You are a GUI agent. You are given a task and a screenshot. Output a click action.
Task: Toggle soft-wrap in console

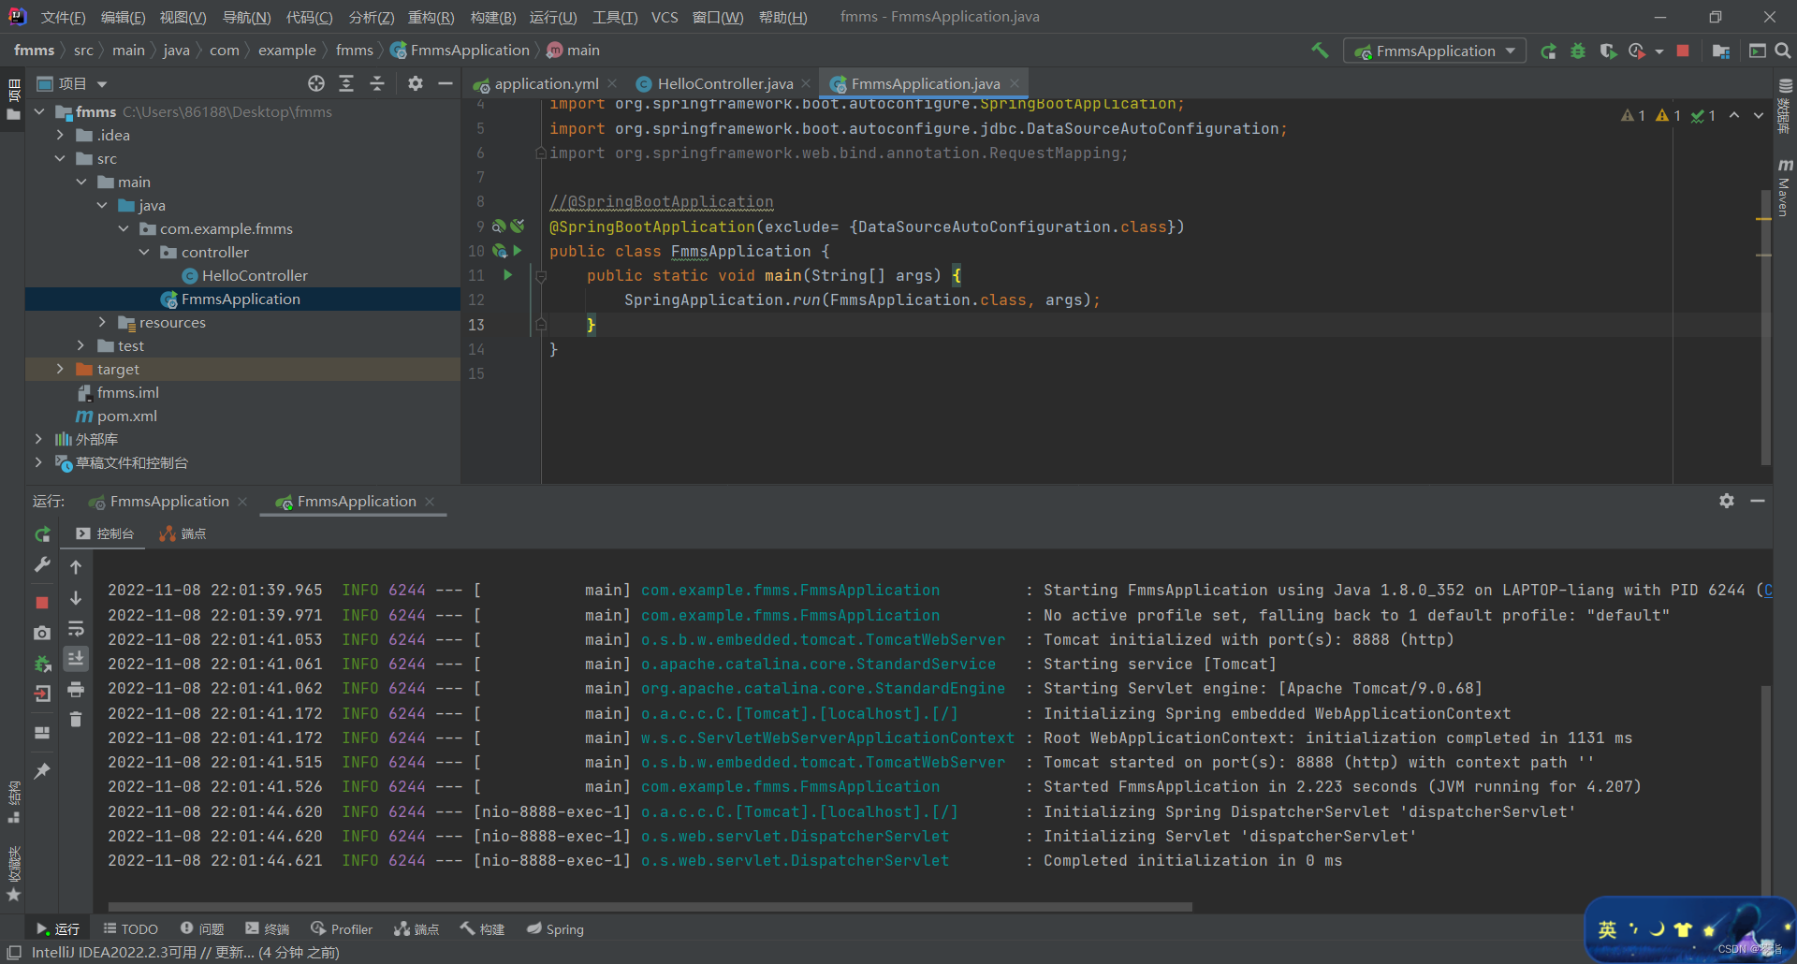pyautogui.click(x=76, y=628)
